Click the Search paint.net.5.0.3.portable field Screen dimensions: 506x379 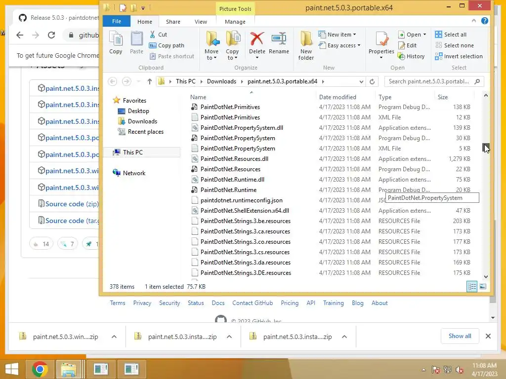[x=434, y=81]
